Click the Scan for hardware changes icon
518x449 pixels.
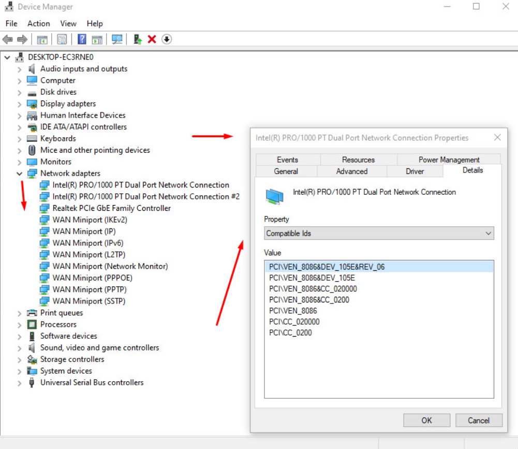click(117, 39)
